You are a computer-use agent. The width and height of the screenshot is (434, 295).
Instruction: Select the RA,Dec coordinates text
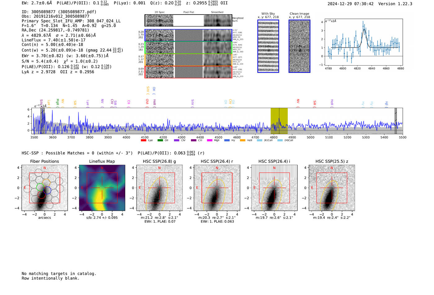pyautogui.click(x=55, y=30)
